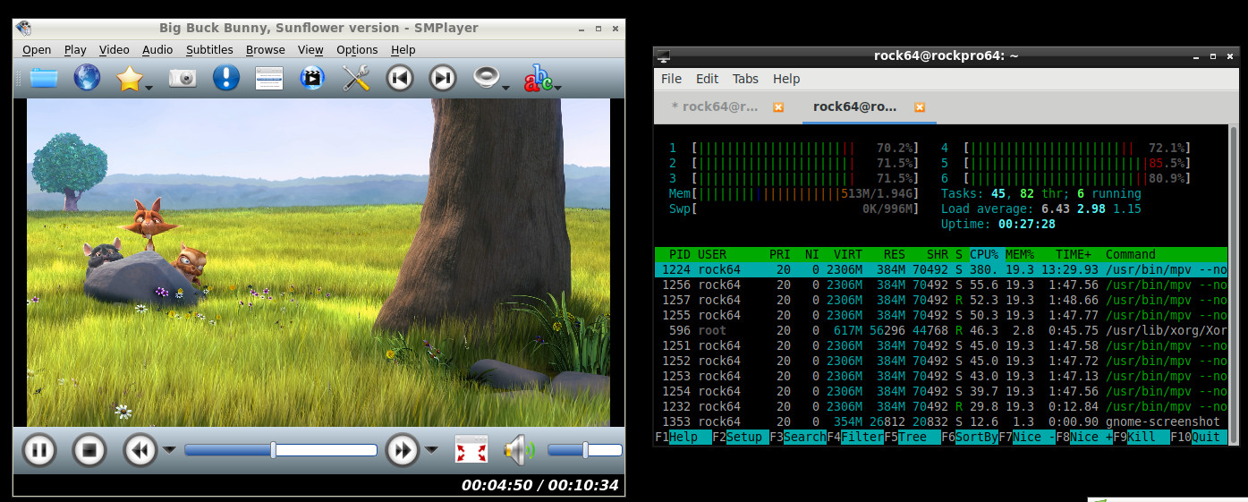Toggle fullscreen with the red arrows icon

pos(471,449)
